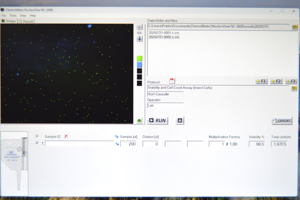Click the down arrow for next image
Screen dimensions: 300x200
click(139, 39)
